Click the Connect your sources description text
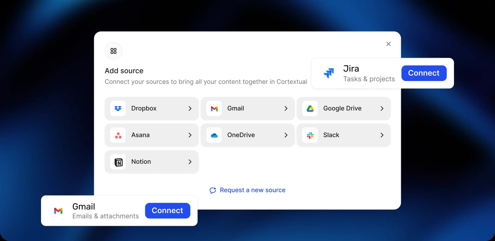495x241 pixels. [x=206, y=82]
